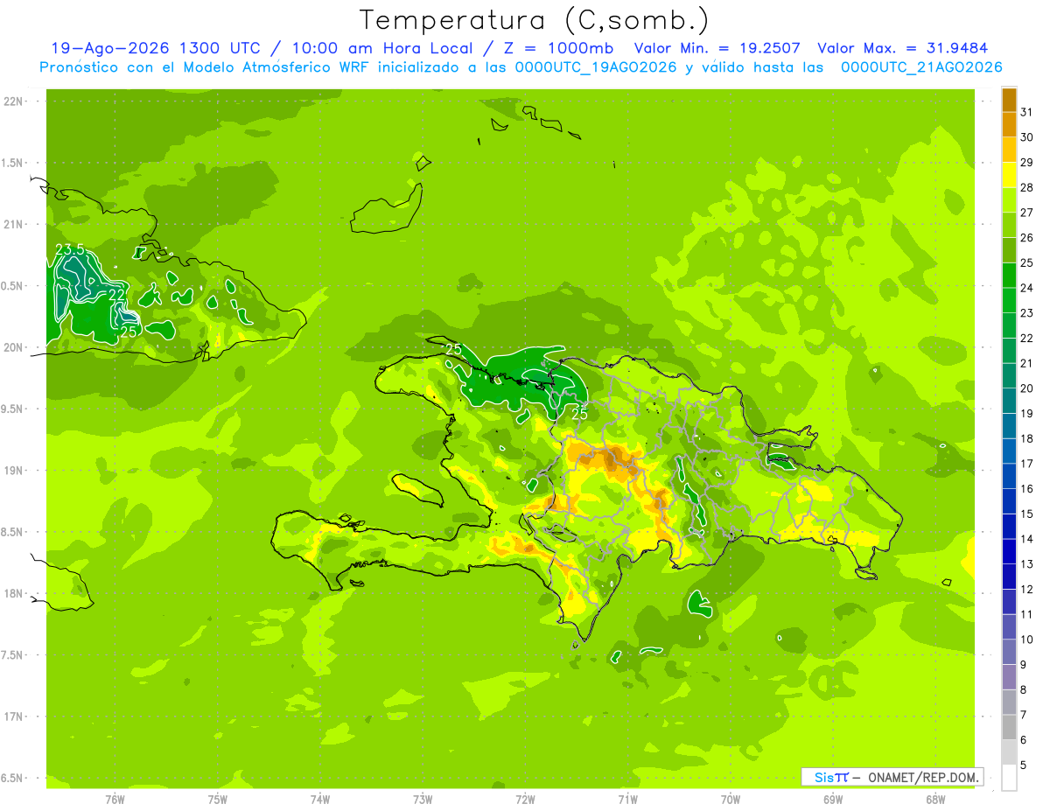Image resolution: width=1050 pixels, height=811 pixels.
Task: Click the dark orange swatch above label 31
Action: coord(1009,100)
